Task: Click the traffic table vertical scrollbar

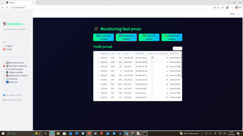Action: click(x=181, y=65)
